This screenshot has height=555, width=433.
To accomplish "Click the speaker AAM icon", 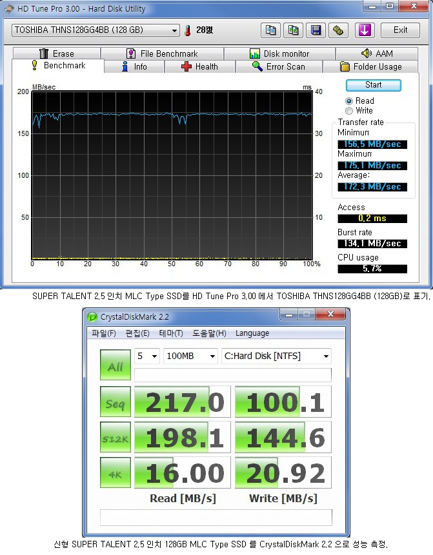I will tap(367, 53).
